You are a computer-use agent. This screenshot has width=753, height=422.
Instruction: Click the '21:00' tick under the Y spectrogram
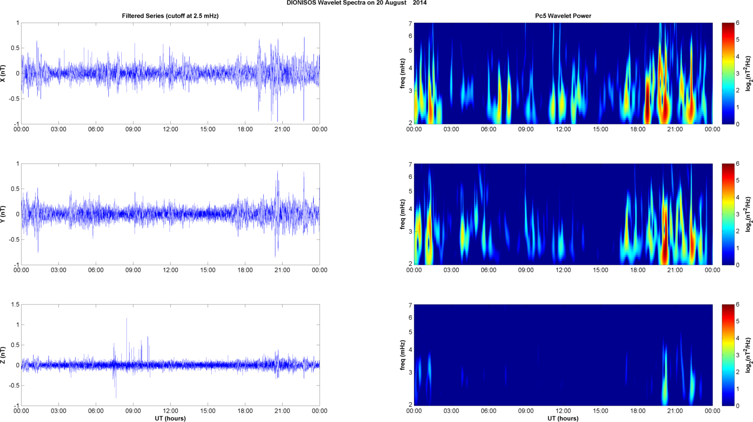click(675, 270)
